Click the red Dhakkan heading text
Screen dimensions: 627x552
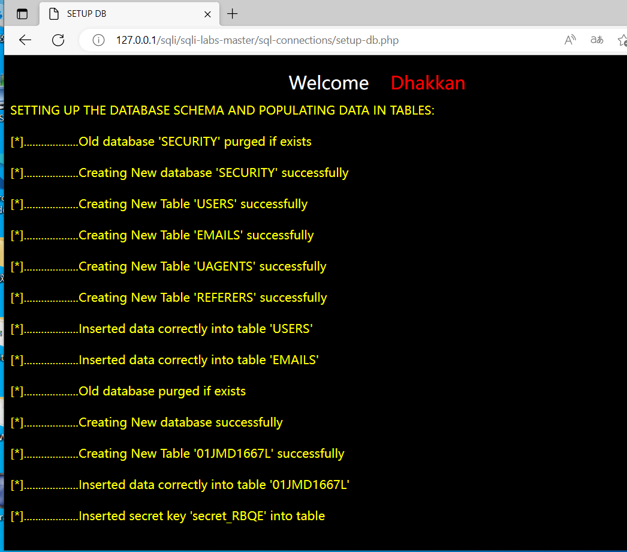point(427,83)
